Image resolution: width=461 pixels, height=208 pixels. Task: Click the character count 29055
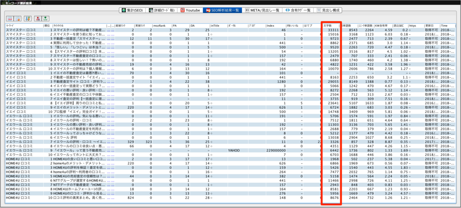pyautogui.click(x=333, y=81)
